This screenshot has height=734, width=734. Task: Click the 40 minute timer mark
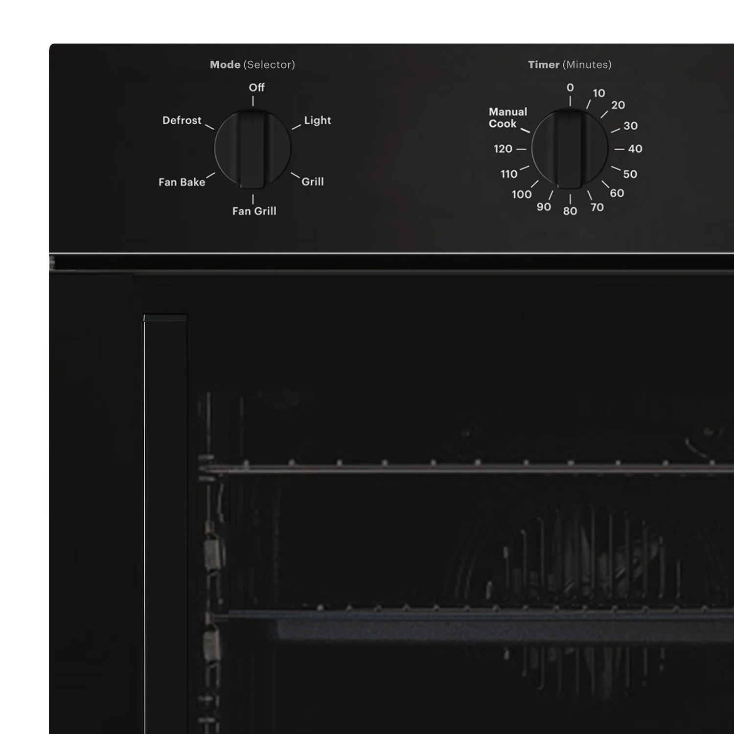635,149
